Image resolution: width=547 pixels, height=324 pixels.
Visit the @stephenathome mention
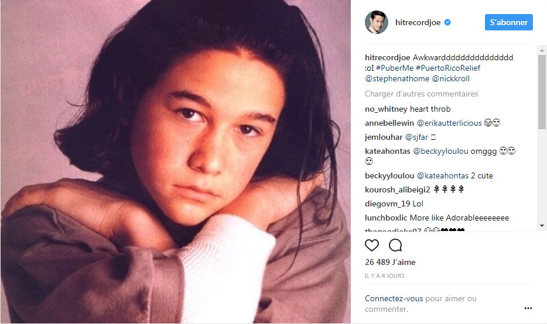click(x=397, y=79)
